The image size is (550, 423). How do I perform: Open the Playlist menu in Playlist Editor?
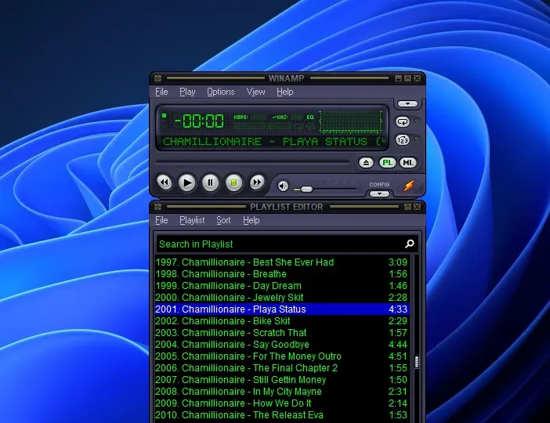(192, 220)
